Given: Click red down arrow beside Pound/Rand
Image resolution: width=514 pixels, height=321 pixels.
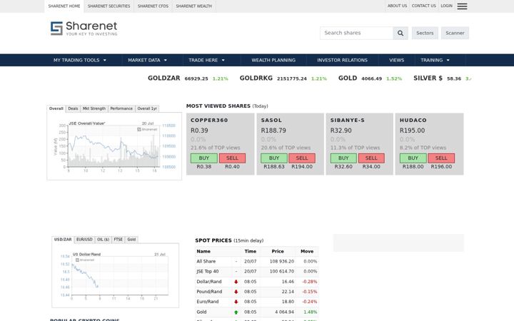Looking at the screenshot, I should pos(236,292).
